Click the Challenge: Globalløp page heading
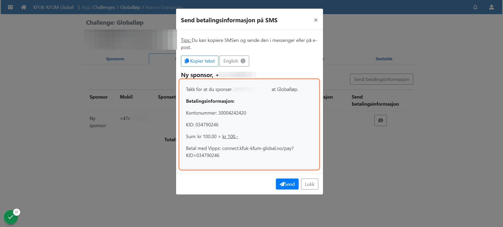Viewport: 503px width, 227px height. [115, 23]
